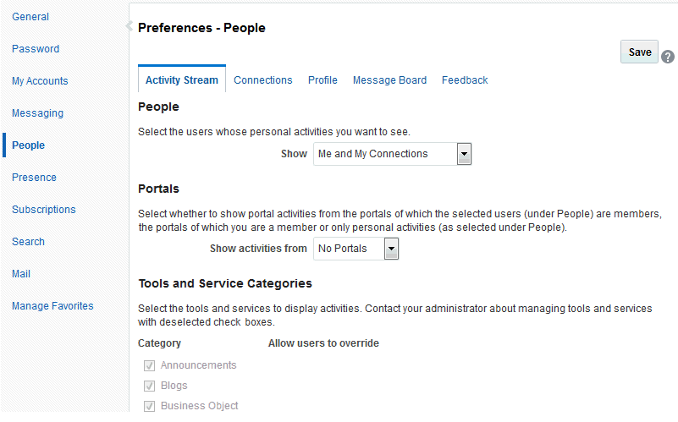
Task: Open the Show people dropdown
Action: pos(463,154)
